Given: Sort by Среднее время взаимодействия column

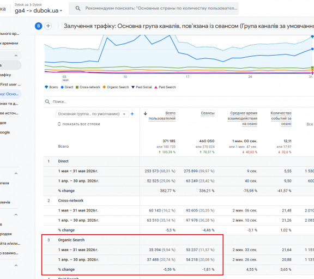Looking at the screenshot, I should point(243,118).
